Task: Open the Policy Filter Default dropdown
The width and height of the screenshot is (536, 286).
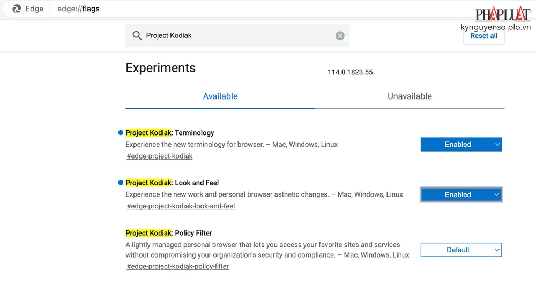Action: 461,250
